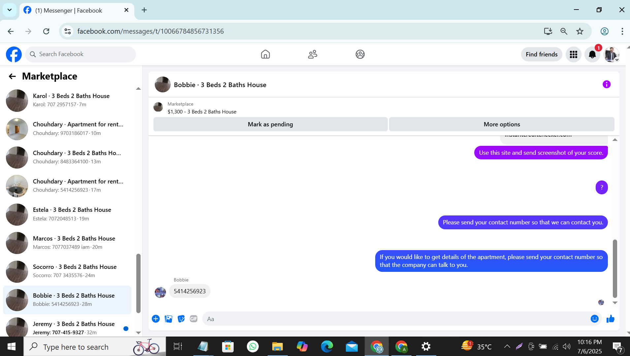The width and height of the screenshot is (630, 356).
Task: Open Chouhdary conversation from 17 minutes ago
Action: (67, 186)
